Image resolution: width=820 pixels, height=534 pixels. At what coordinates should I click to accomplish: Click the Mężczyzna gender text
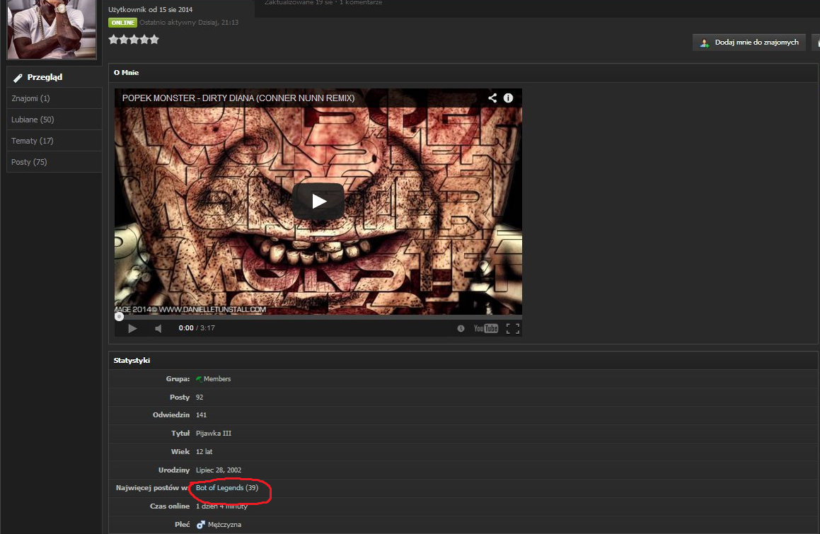point(224,524)
